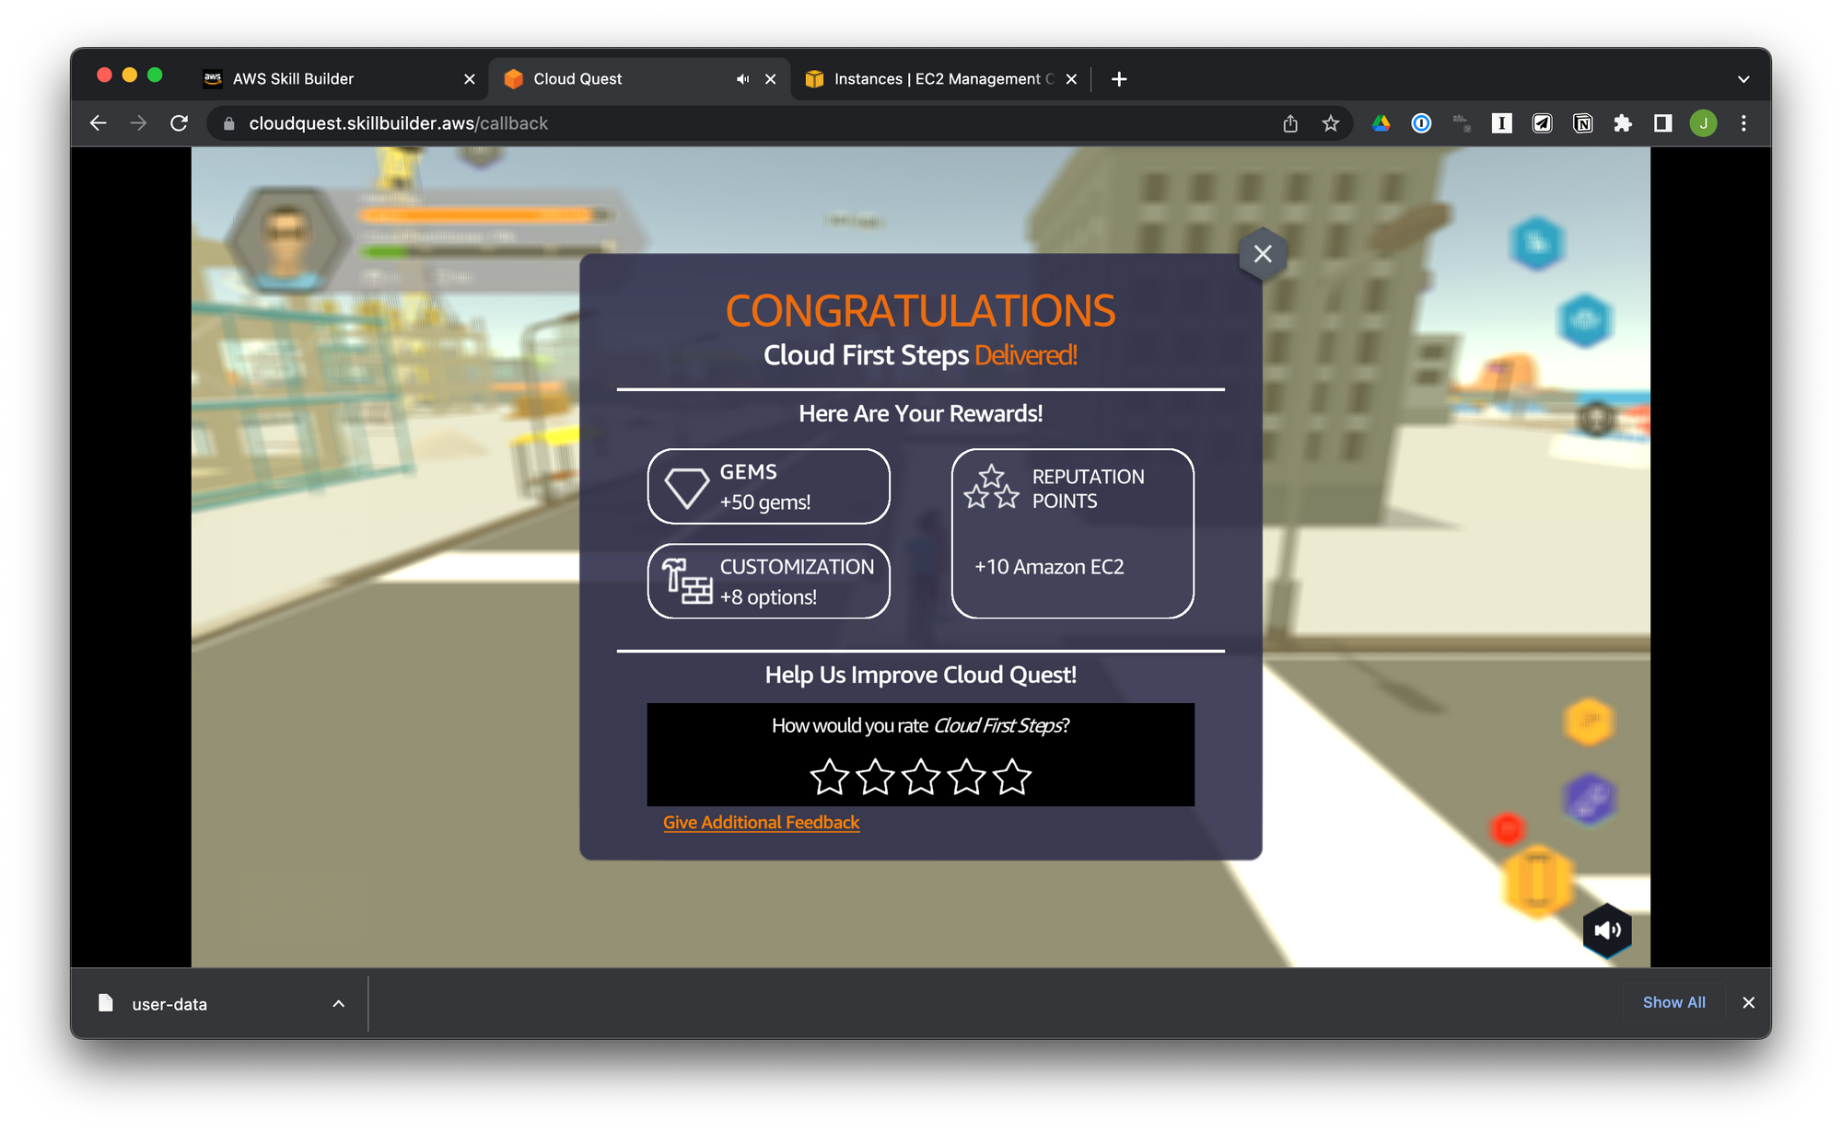Rate Cloud First Steps two stars
The height and width of the screenshot is (1132, 1842).
(875, 777)
